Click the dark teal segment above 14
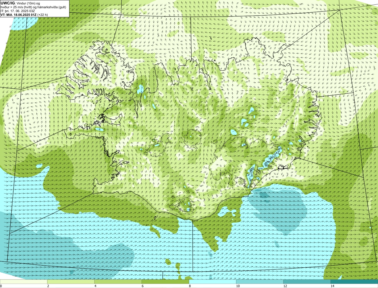This screenshot has height=288, width=378. [354, 282]
